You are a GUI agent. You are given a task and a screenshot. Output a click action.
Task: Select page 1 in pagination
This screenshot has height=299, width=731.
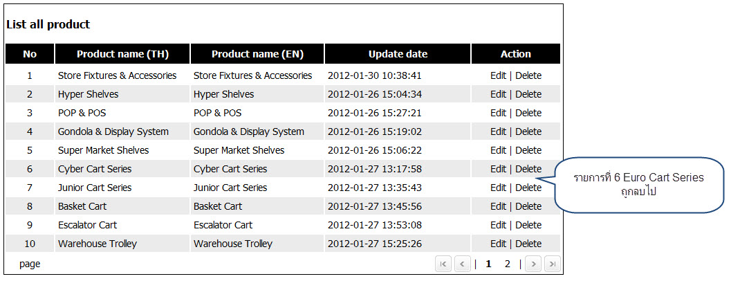[488, 264]
